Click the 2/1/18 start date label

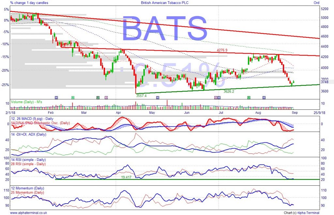tap(10, 112)
